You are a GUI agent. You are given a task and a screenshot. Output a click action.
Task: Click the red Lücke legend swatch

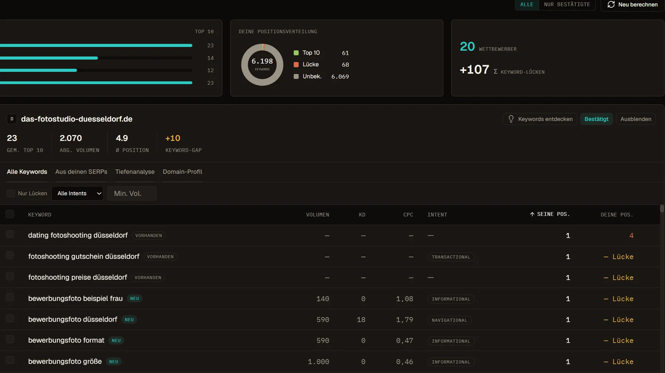[296, 65]
